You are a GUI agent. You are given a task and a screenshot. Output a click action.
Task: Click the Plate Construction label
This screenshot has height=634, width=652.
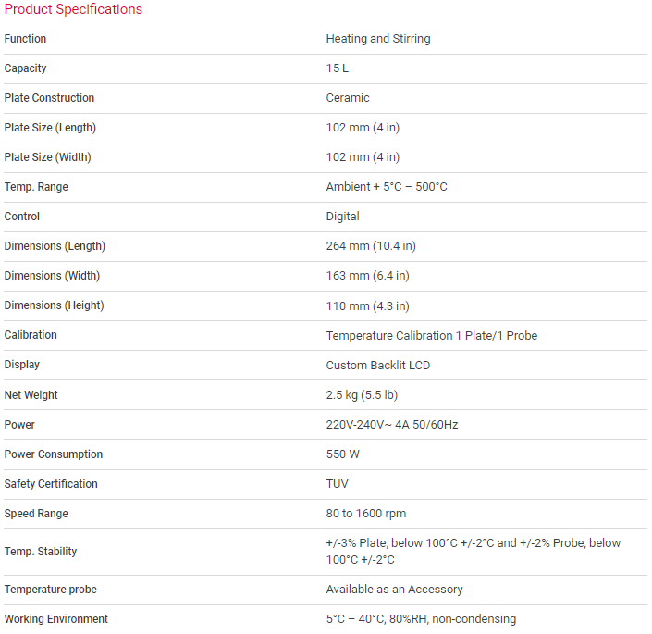pos(49,98)
